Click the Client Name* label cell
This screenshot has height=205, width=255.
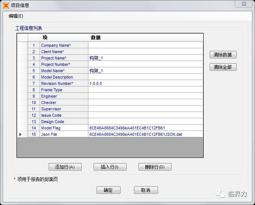point(64,52)
